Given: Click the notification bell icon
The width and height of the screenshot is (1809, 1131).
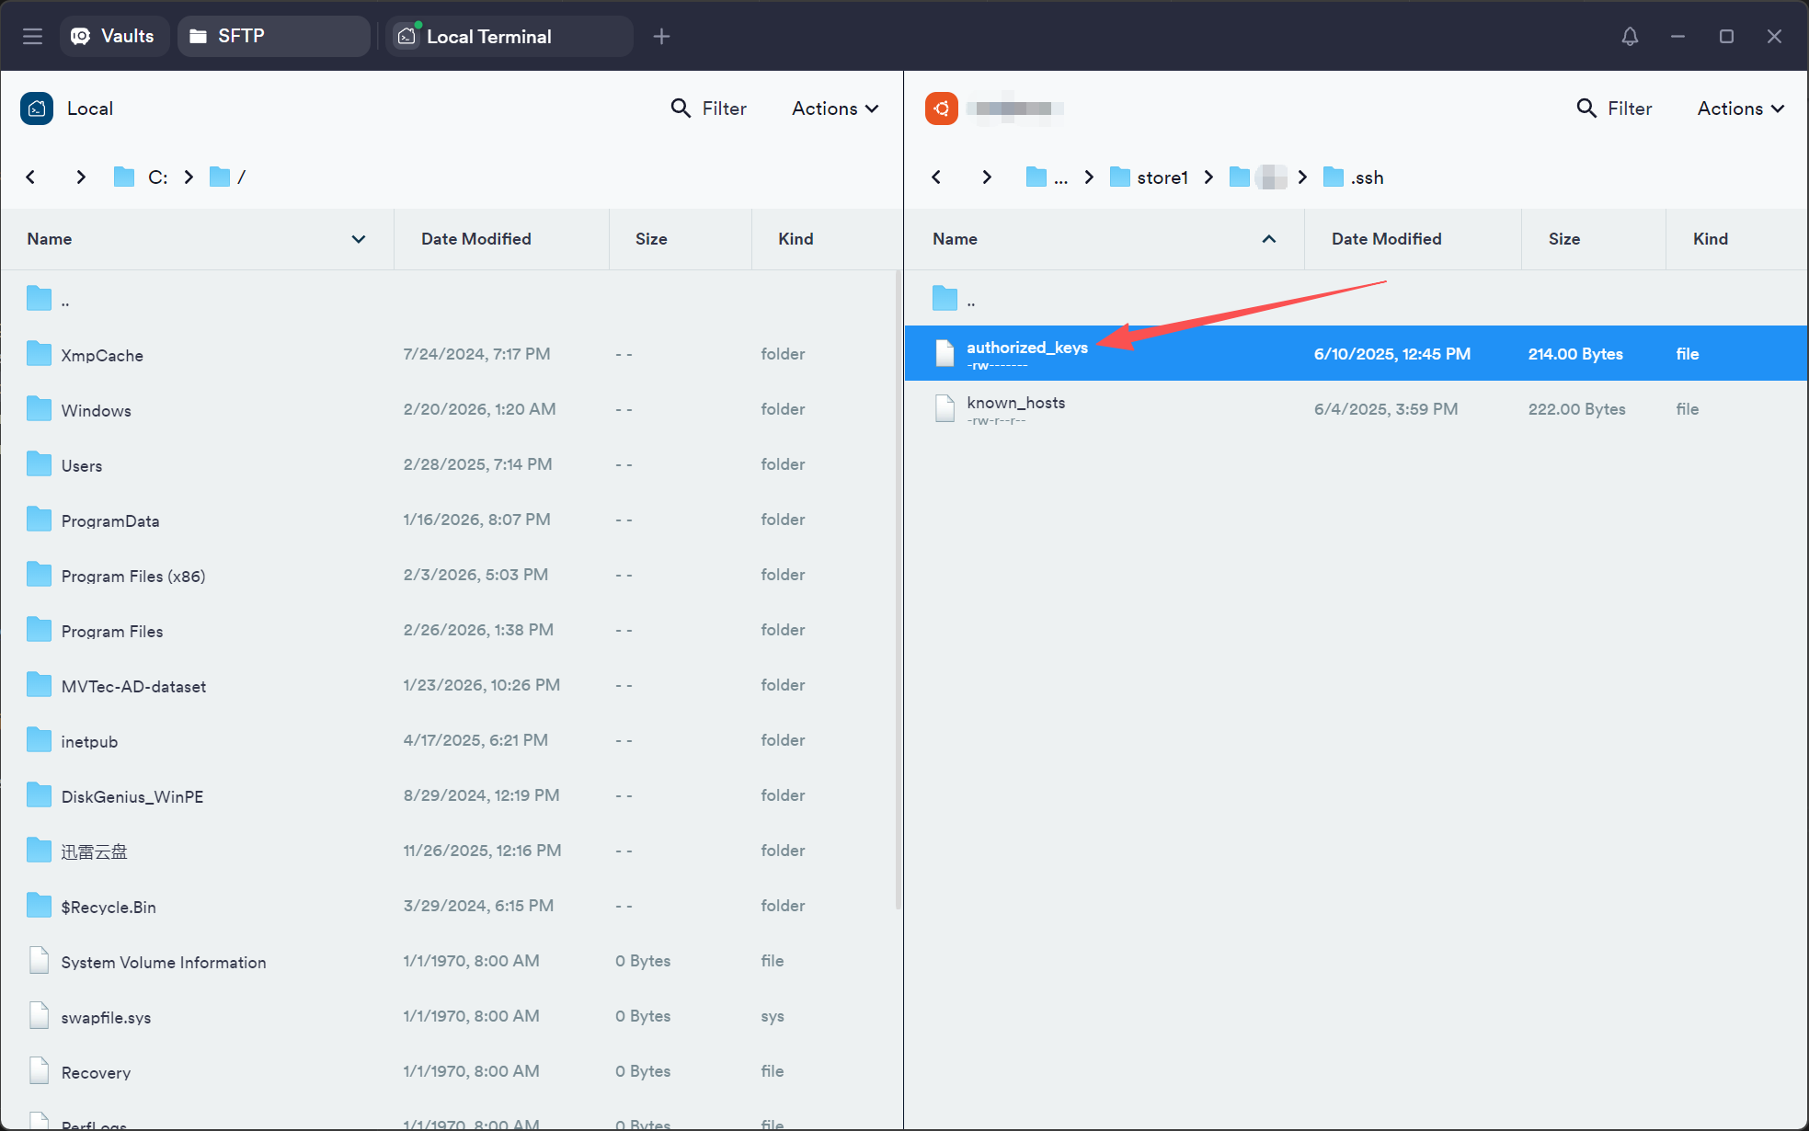Looking at the screenshot, I should coord(1630,36).
